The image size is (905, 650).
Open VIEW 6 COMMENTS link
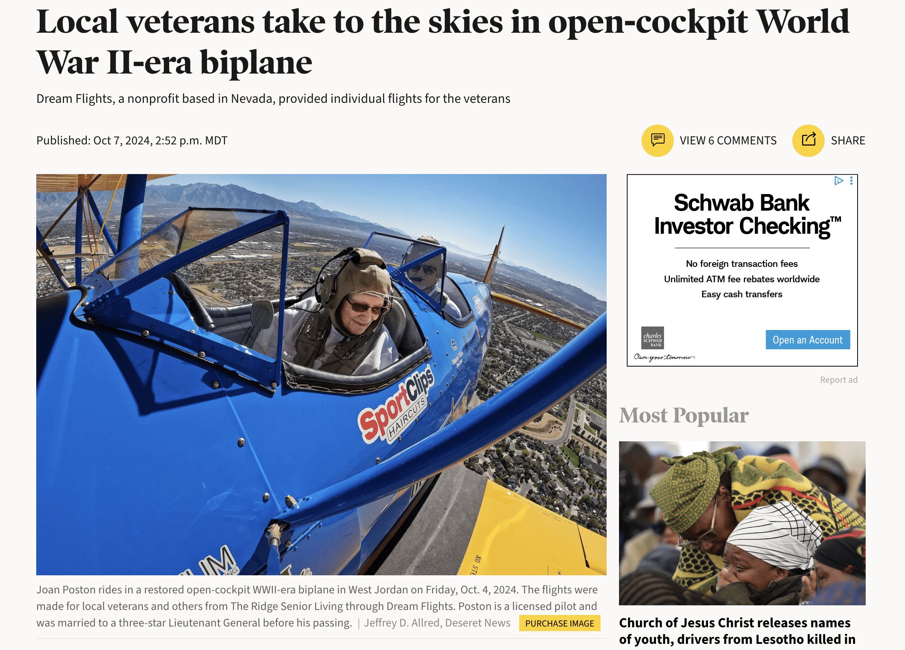[728, 141]
